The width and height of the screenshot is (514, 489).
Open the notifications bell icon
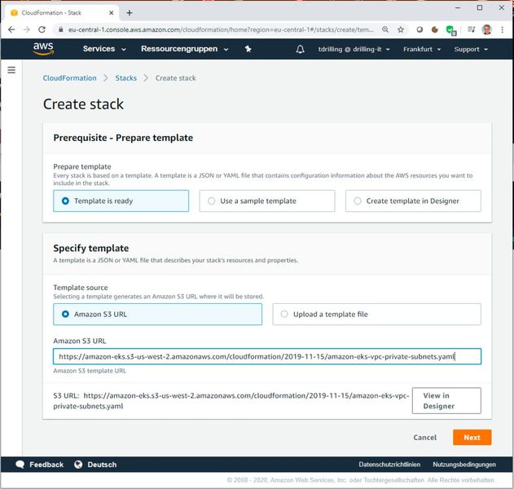tap(300, 49)
